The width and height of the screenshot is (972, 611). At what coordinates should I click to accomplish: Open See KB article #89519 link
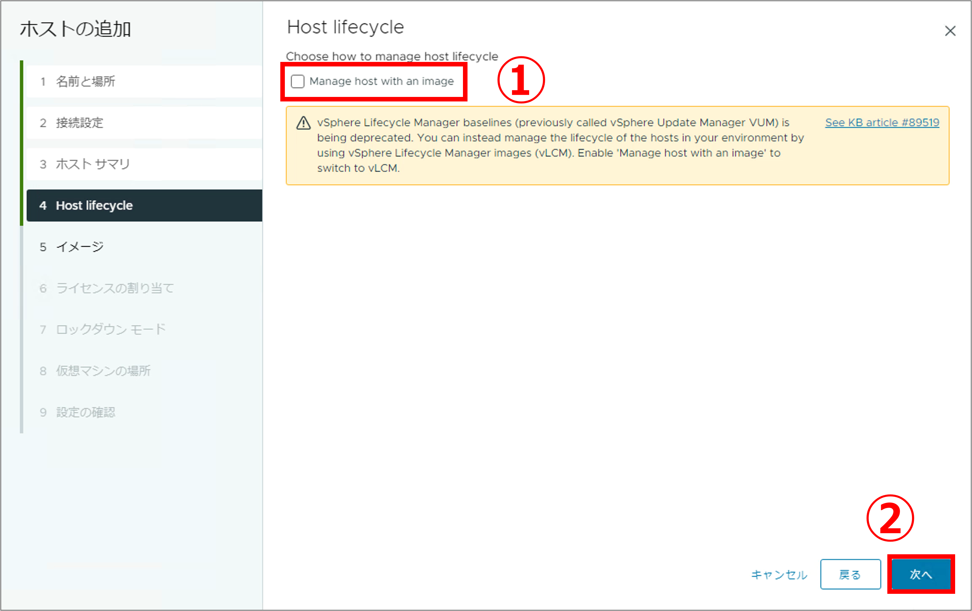(882, 123)
